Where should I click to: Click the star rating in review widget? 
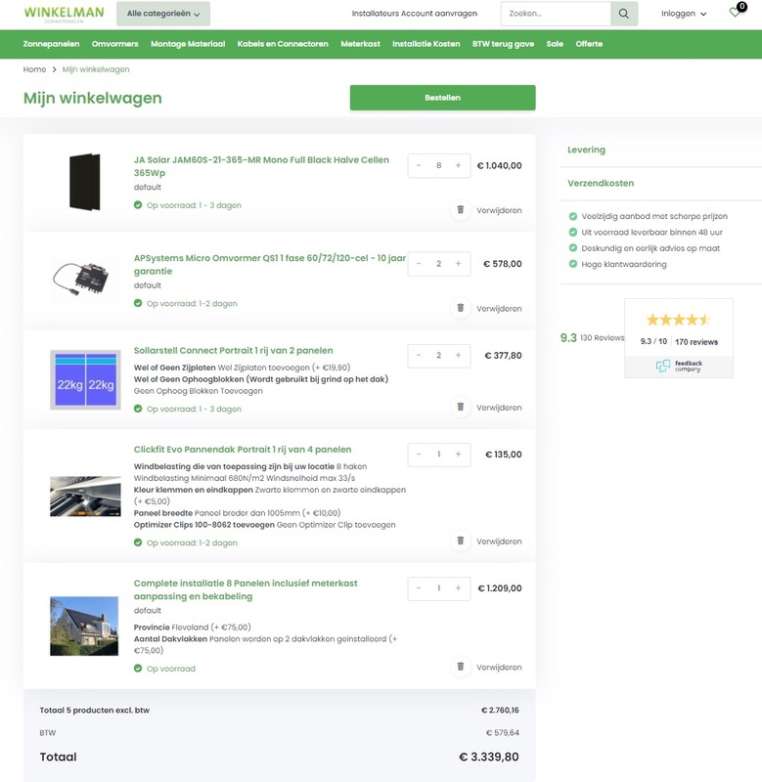click(x=678, y=320)
